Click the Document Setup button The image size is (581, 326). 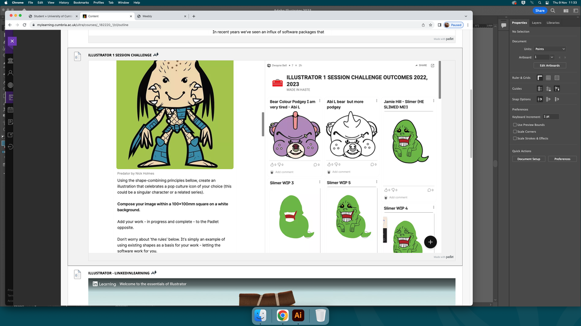pyautogui.click(x=528, y=159)
